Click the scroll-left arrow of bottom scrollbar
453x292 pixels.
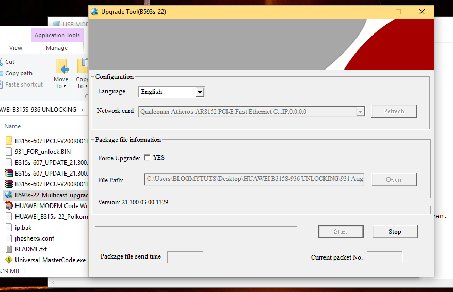coord(53,283)
